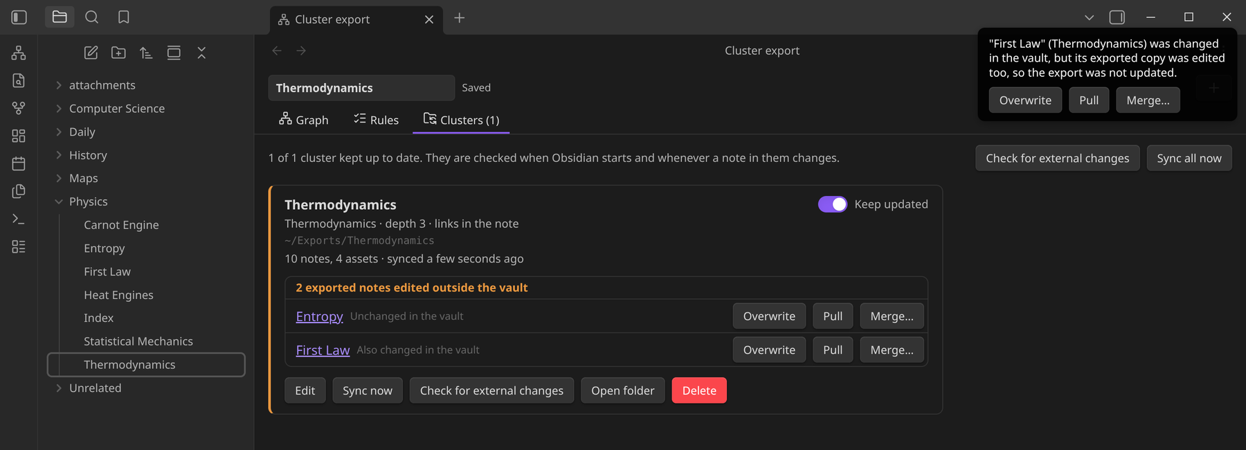Screen dimensions: 1246x450
Task: Open canvas ribbon icon
Action: click(19, 136)
